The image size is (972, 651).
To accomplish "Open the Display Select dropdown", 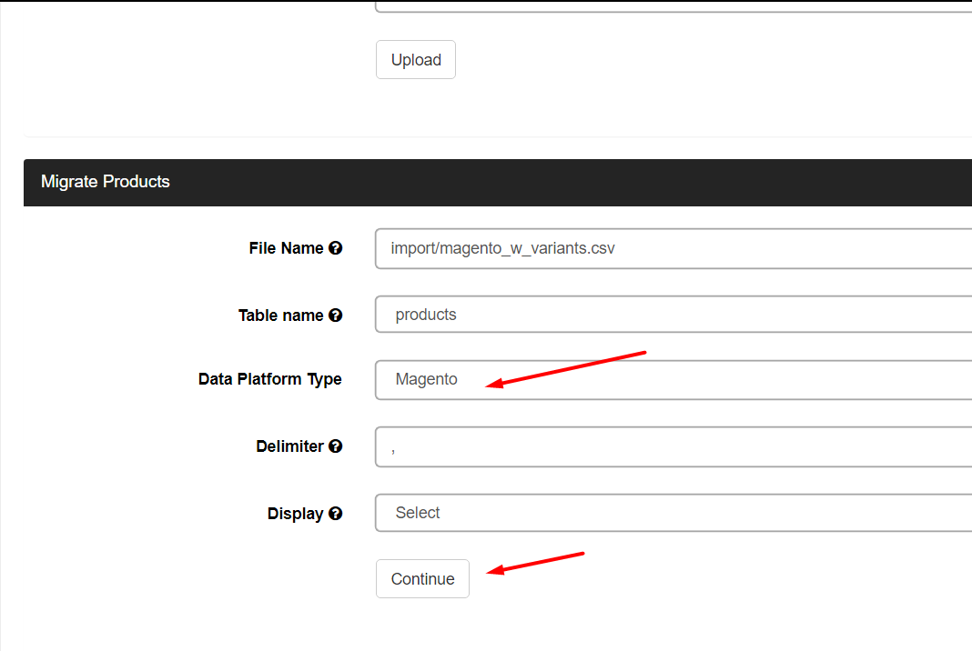I will [673, 513].
